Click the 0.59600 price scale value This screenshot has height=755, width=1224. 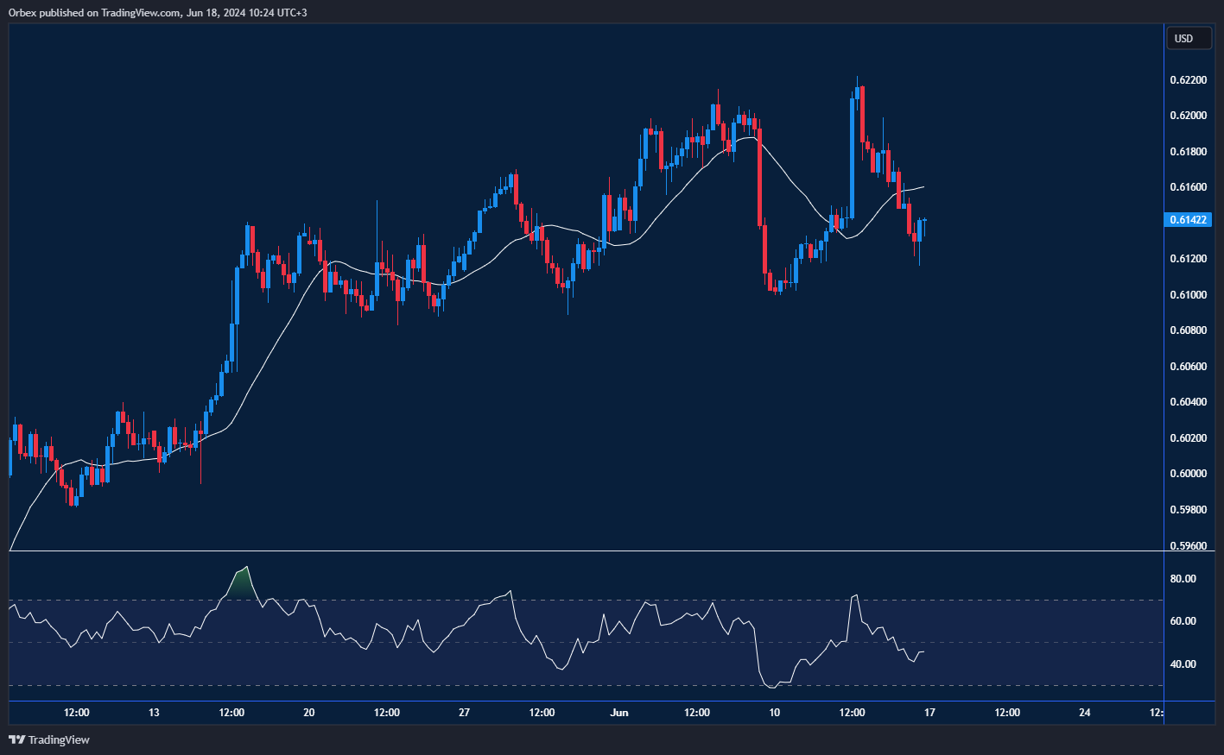pos(1190,545)
